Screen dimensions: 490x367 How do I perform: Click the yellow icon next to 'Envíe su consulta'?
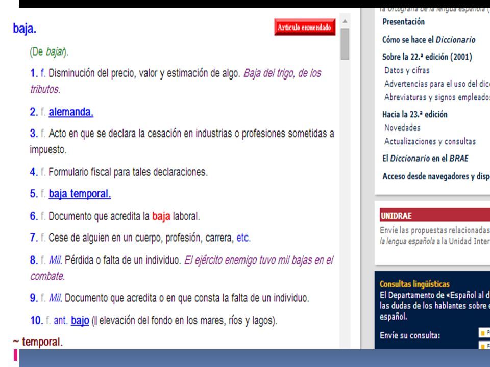tap(483, 333)
